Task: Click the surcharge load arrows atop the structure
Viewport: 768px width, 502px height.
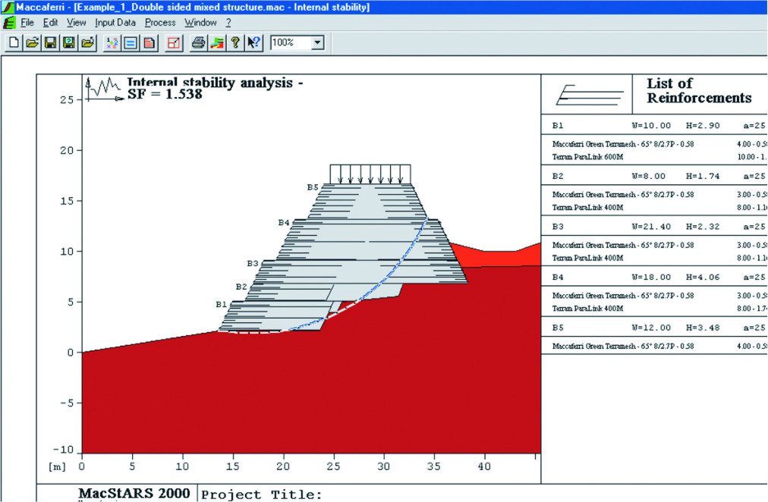Action: coord(370,174)
